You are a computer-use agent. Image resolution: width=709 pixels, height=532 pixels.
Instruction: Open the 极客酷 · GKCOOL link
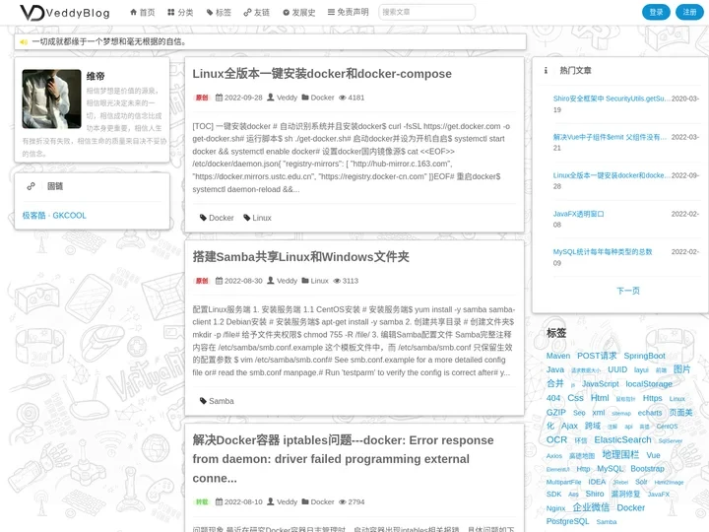(54, 216)
